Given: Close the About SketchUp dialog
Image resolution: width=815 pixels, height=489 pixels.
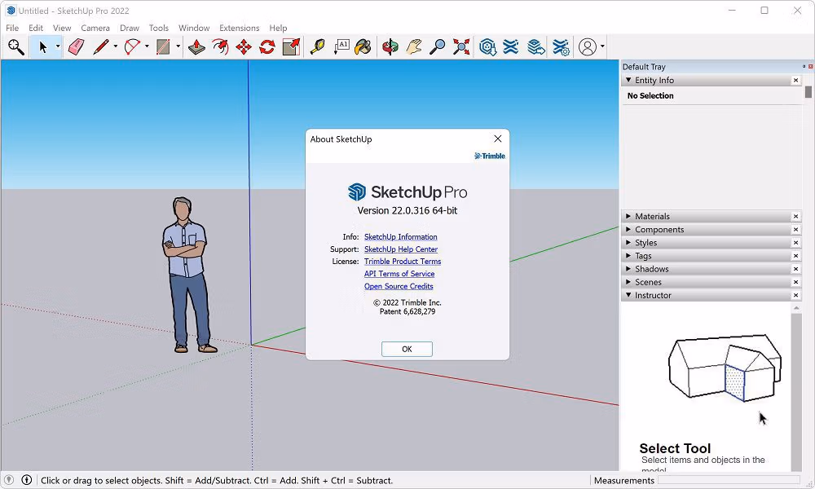Looking at the screenshot, I should (x=498, y=139).
